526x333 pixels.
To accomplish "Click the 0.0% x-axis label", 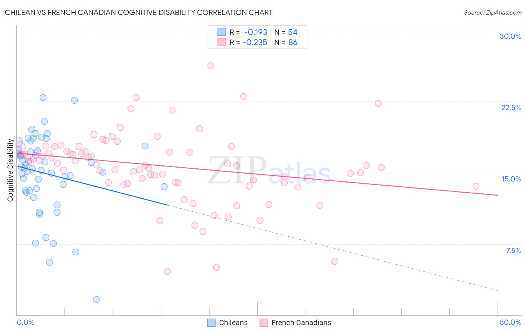I will tap(25, 322).
